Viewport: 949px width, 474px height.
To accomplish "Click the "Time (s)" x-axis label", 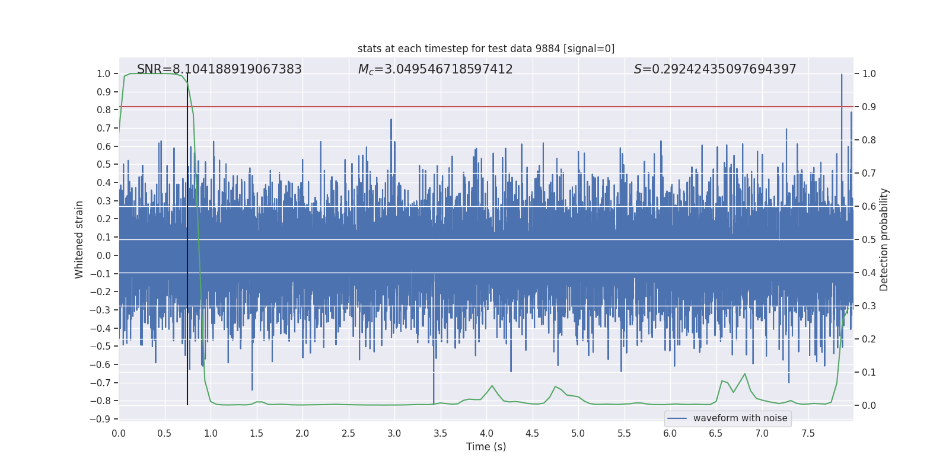I will click(x=486, y=447).
